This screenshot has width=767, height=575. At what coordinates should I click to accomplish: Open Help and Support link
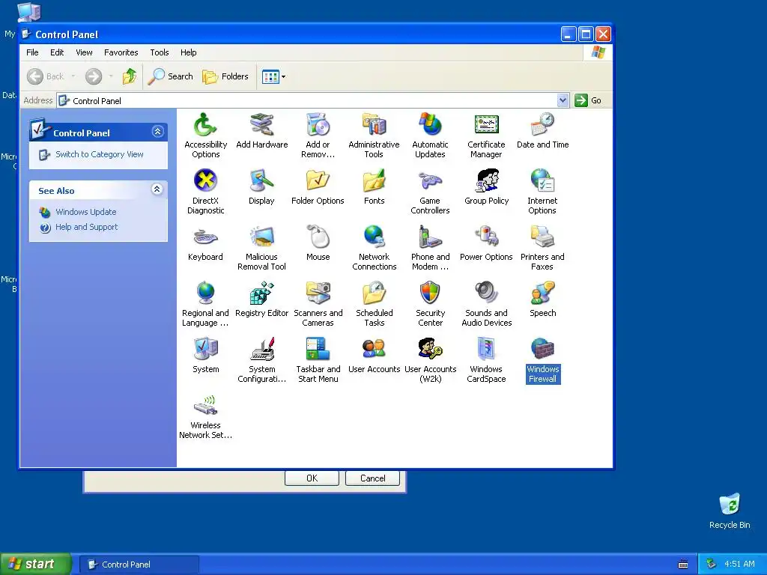pyautogui.click(x=86, y=227)
